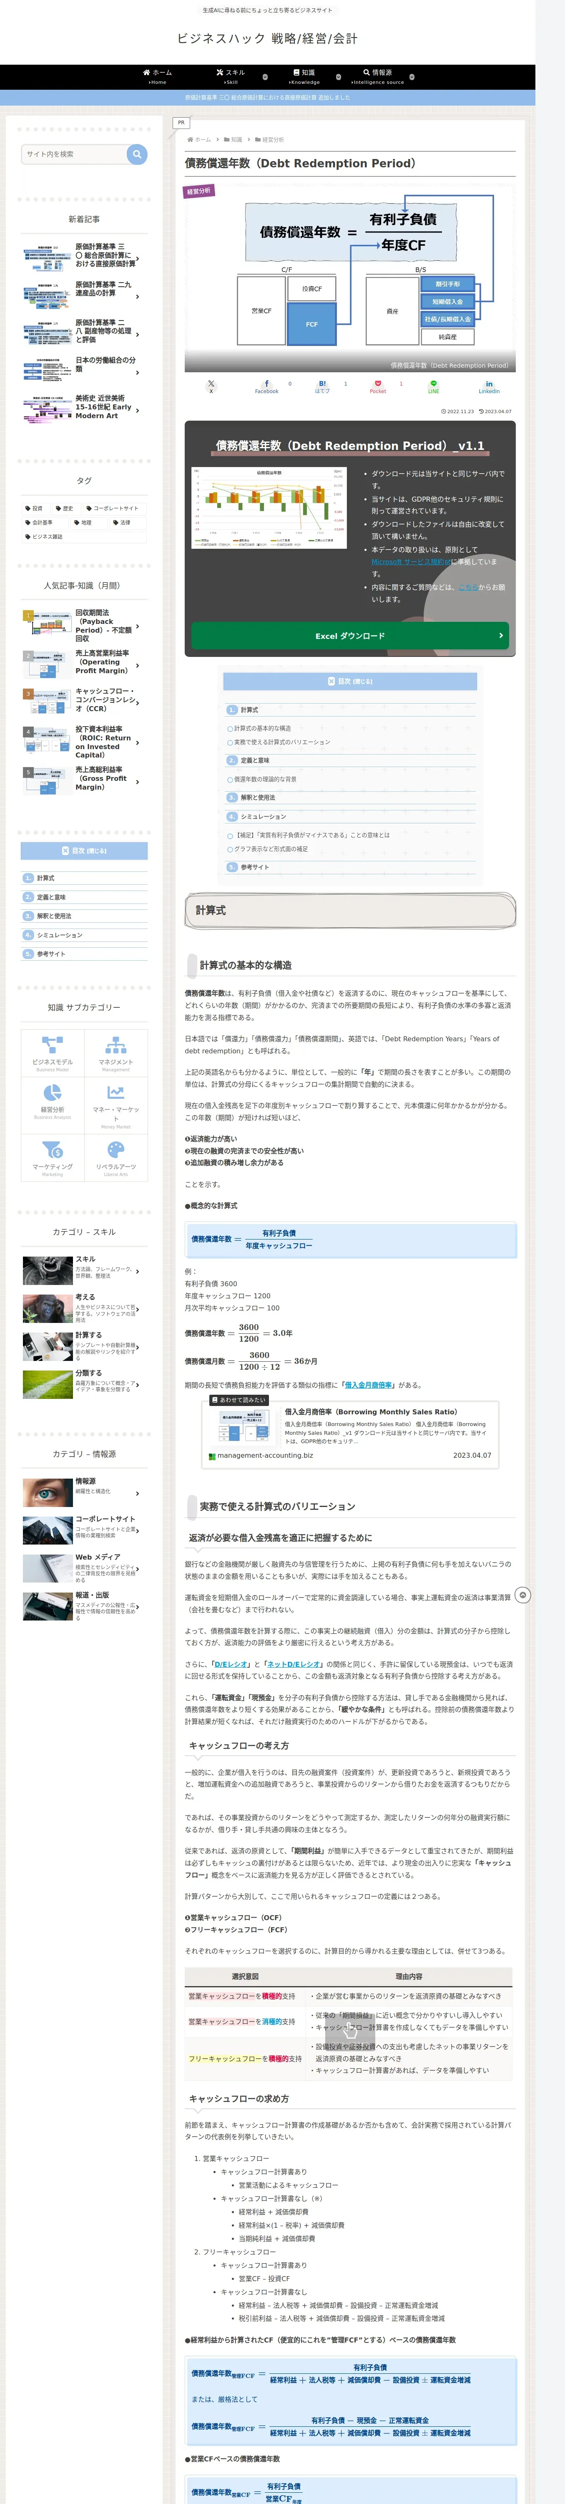Open the マーケティング subcategory icon
Viewport: 565px width, 2504px height.
[x=53, y=1158]
